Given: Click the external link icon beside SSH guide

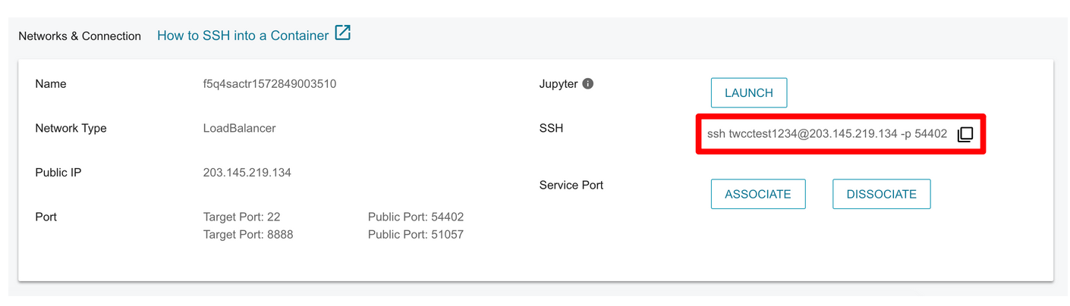Looking at the screenshot, I should [x=343, y=33].
